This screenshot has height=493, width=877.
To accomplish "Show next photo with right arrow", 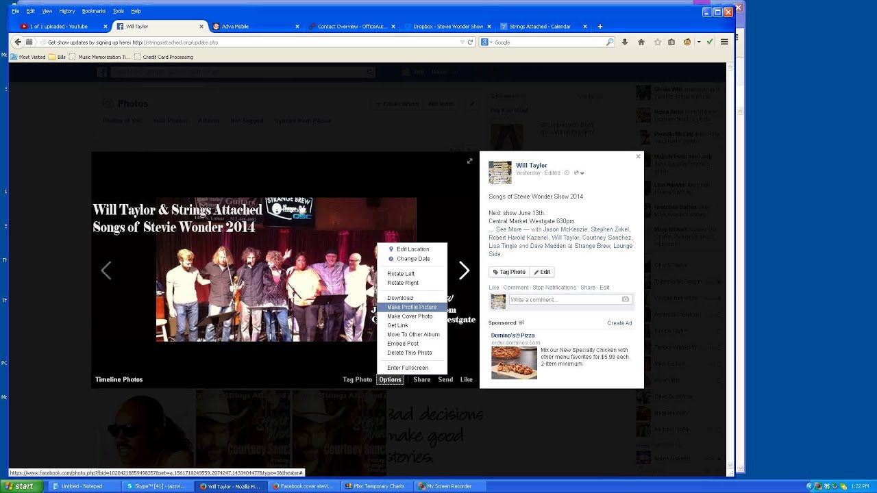I will click(464, 271).
